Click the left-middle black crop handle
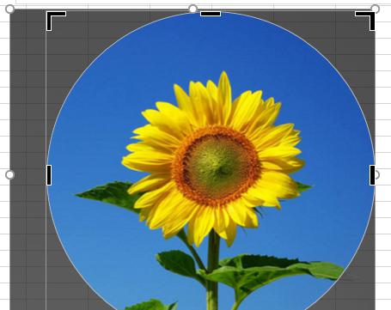This screenshot has width=391, height=310. pyautogui.click(x=49, y=175)
